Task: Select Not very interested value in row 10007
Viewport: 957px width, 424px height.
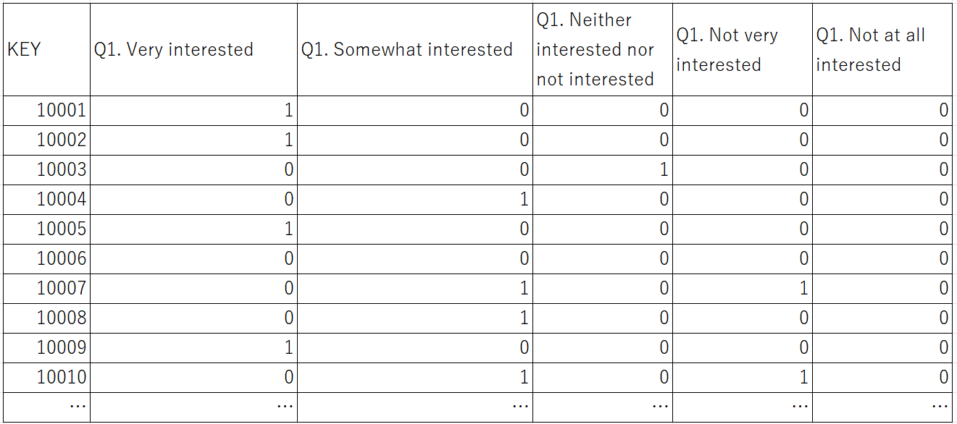Action: (742, 289)
